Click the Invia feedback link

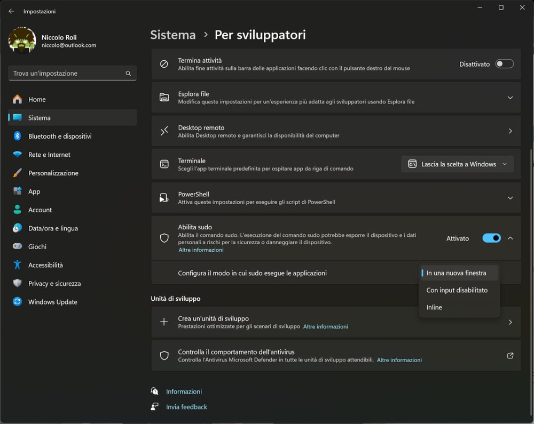[186, 407]
